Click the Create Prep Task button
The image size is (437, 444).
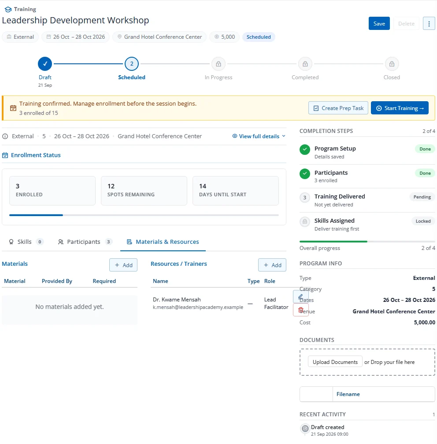(x=338, y=108)
